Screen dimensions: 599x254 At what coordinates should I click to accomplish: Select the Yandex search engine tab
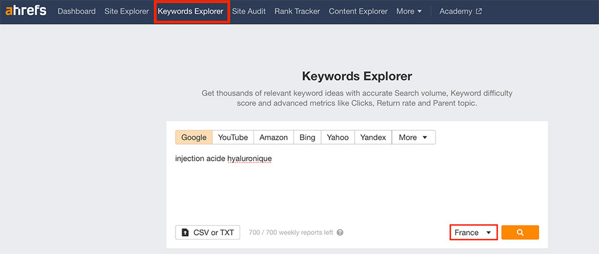click(x=373, y=137)
